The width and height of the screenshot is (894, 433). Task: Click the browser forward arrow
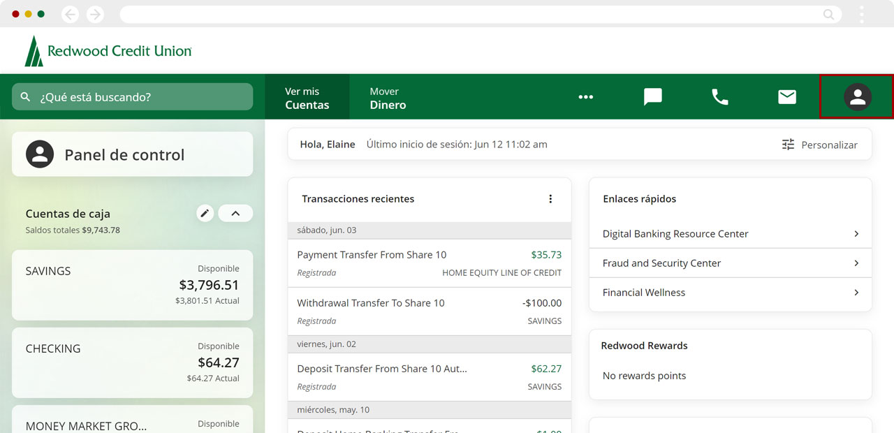coord(95,15)
